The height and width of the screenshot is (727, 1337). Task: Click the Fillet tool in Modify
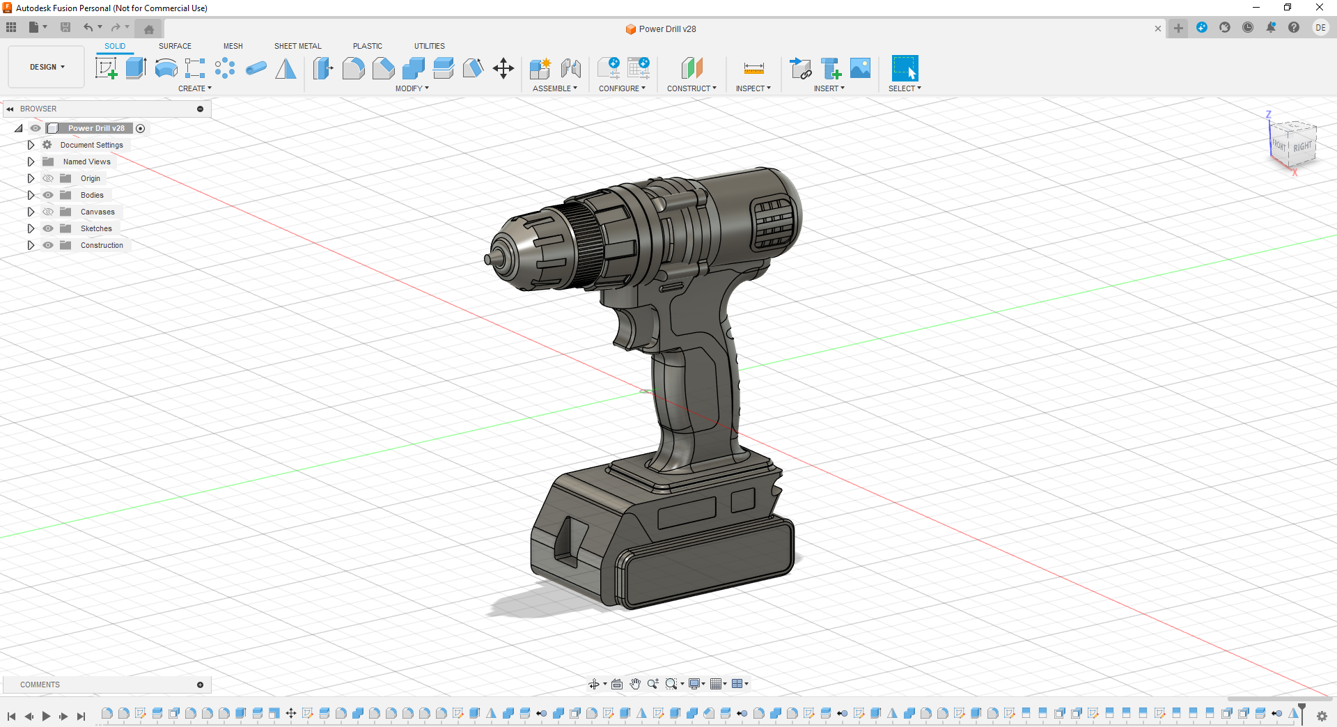(x=353, y=68)
